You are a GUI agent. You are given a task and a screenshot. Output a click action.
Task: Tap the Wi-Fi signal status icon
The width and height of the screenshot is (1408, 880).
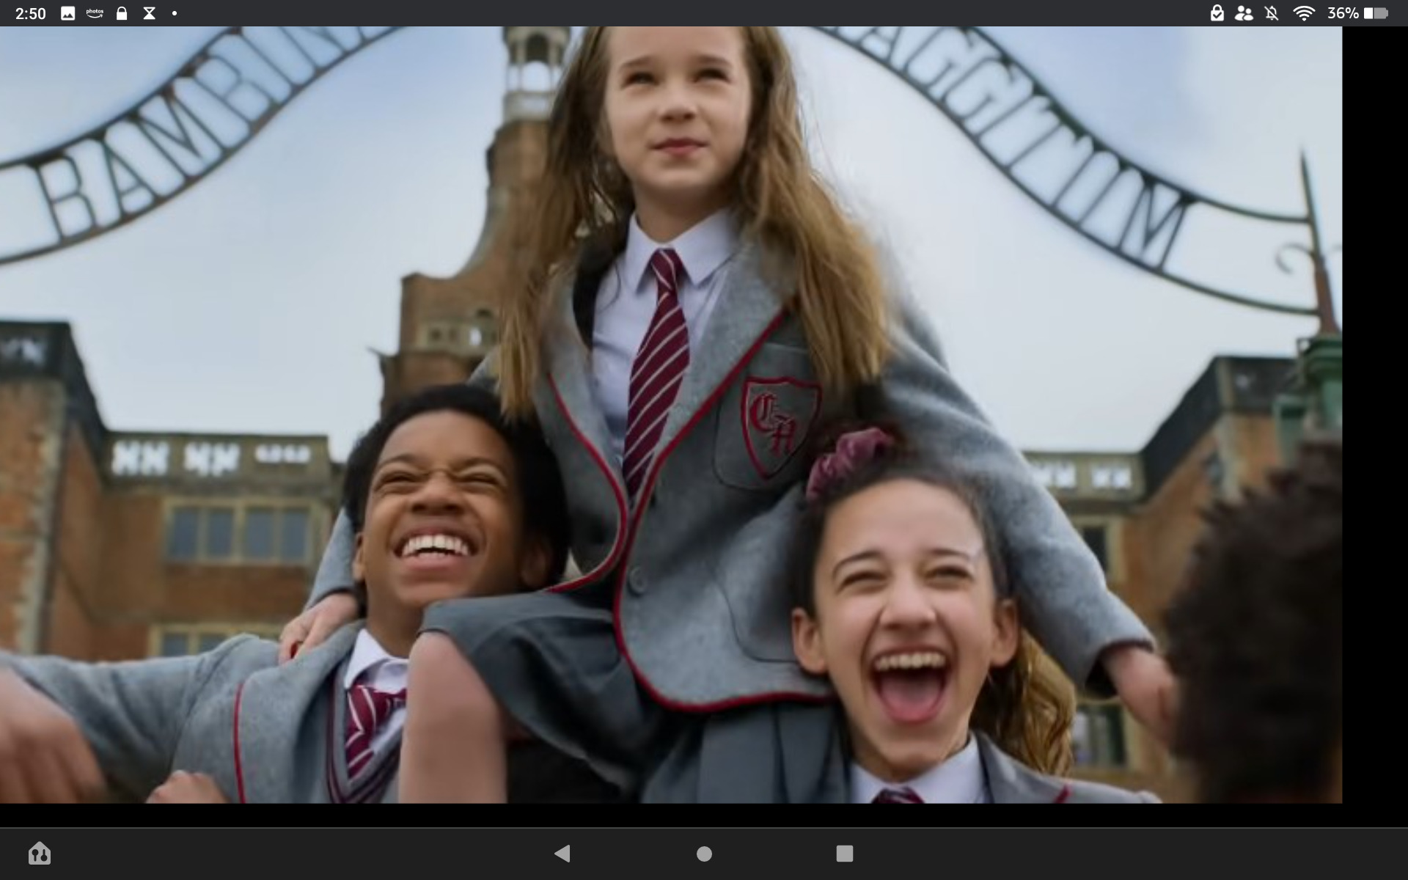tap(1303, 13)
